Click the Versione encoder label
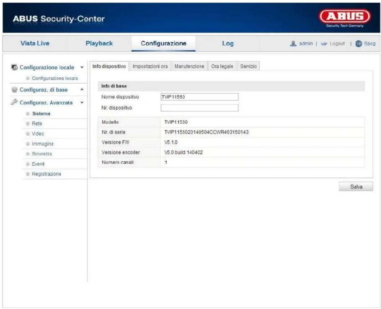 point(121,152)
